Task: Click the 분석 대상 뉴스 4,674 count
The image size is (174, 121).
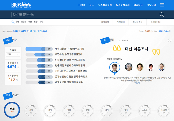Action: click(12, 67)
